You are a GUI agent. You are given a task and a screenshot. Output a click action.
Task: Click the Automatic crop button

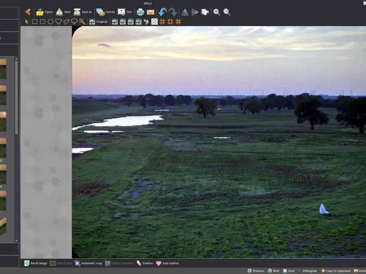point(88,263)
